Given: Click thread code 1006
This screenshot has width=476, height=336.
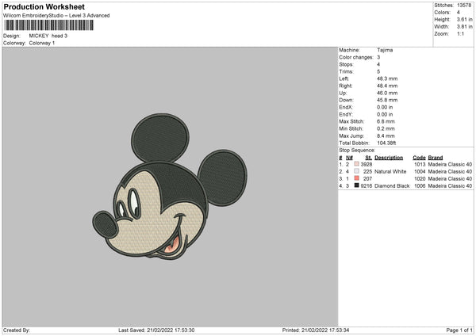Looking at the screenshot, I should tap(420, 186).
